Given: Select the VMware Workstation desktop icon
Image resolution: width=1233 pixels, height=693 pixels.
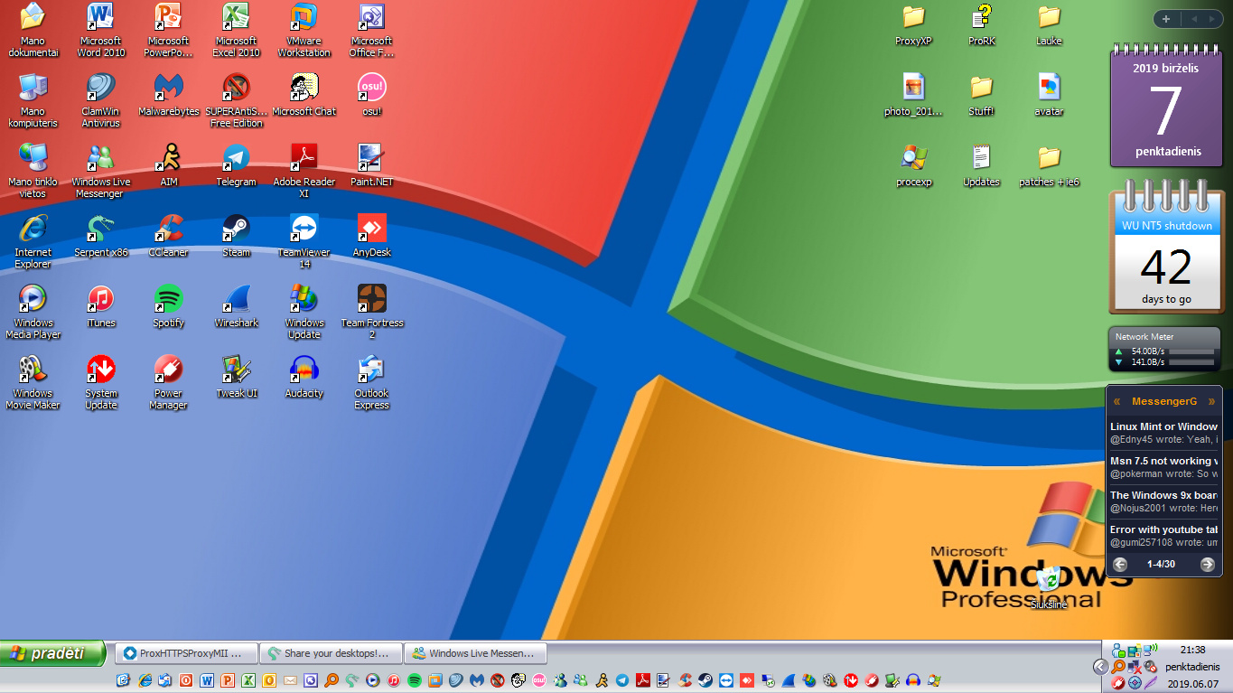Looking at the screenshot, I should [x=304, y=31].
